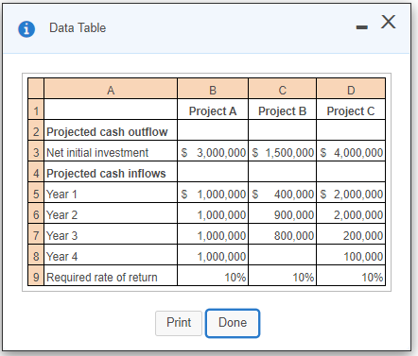Select Project B 10% rate of return
The height and width of the screenshot is (356, 418).
(x=283, y=276)
